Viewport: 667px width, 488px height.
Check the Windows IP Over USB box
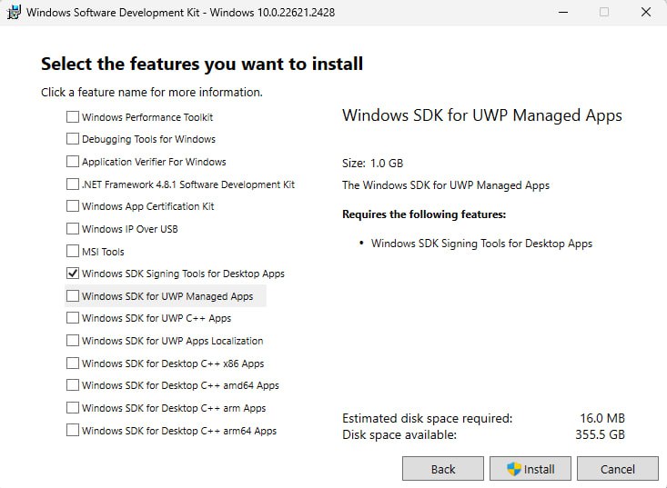(73, 229)
